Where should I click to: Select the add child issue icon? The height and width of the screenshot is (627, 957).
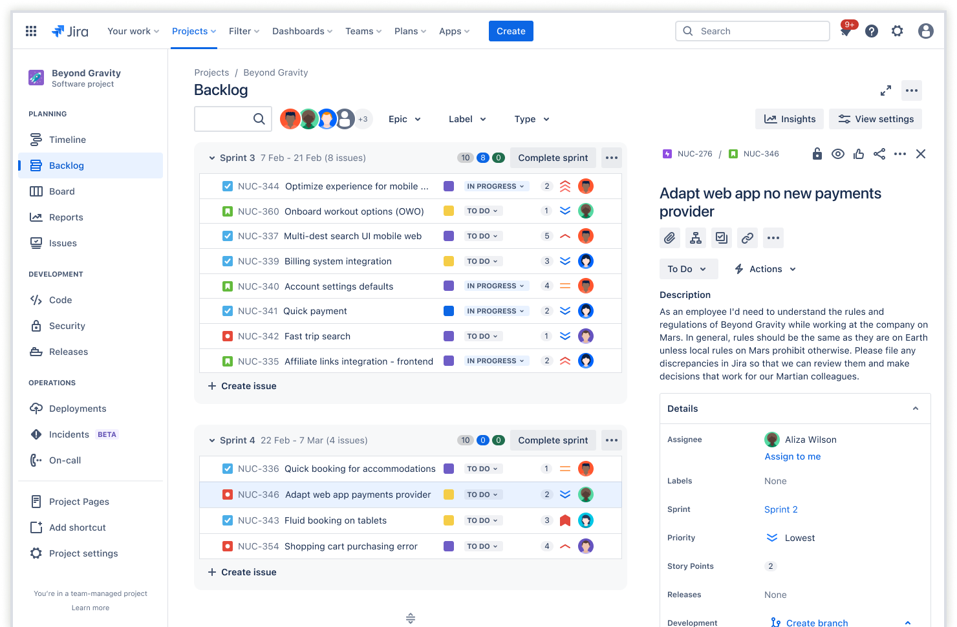click(x=696, y=238)
